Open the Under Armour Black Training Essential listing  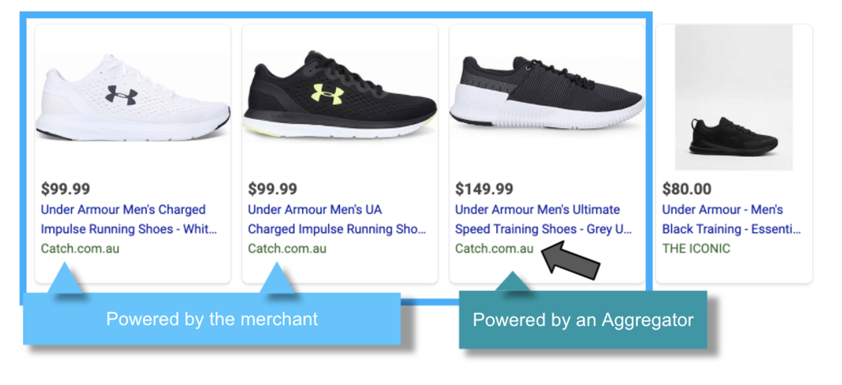(730, 219)
